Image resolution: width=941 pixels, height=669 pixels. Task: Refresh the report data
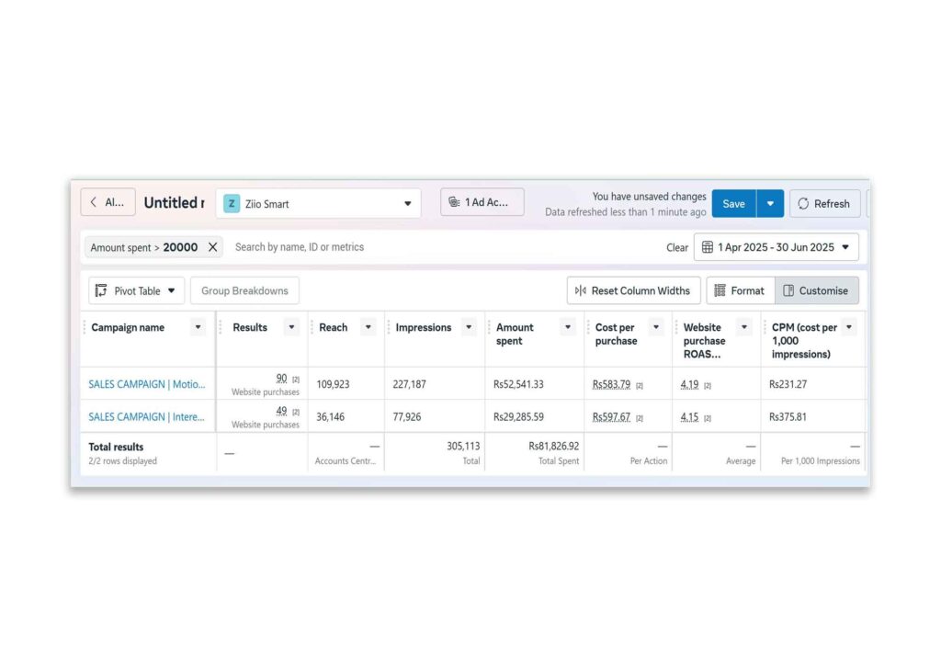(x=824, y=204)
